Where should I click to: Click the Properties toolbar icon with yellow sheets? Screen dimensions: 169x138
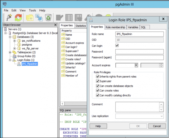point(30,18)
